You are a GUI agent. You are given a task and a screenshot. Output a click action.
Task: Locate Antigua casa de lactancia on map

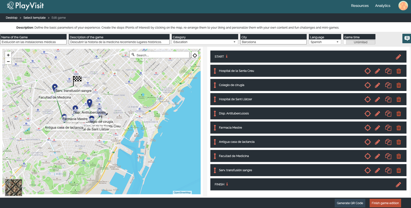click(x=368, y=142)
